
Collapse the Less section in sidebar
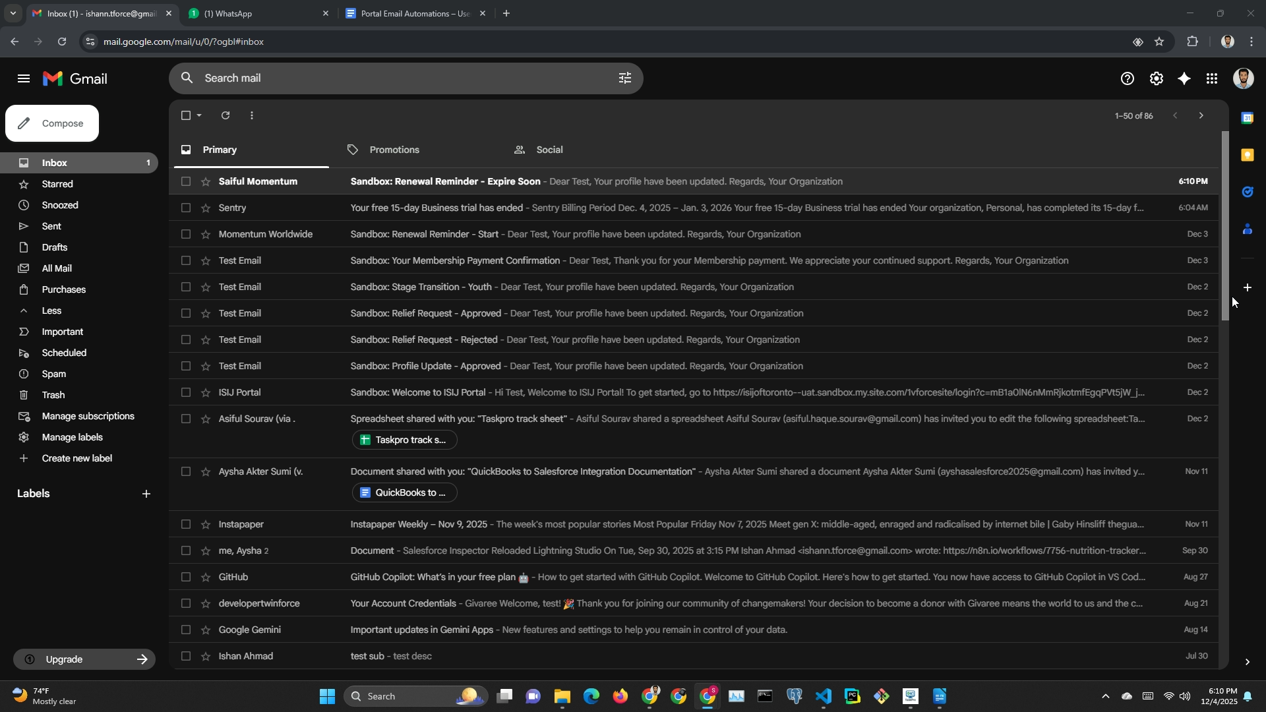click(51, 311)
